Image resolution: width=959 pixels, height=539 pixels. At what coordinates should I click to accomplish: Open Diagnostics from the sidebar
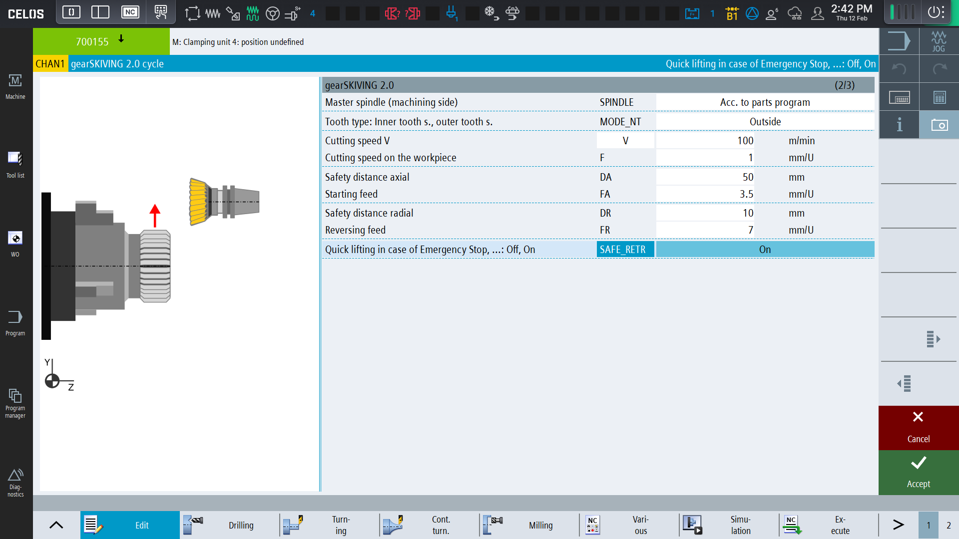pos(15,482)
